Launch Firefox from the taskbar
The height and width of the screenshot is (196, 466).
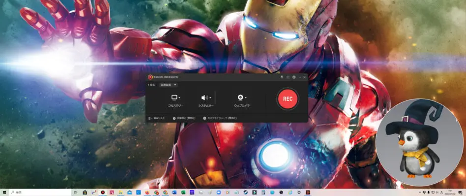point(147,193)
